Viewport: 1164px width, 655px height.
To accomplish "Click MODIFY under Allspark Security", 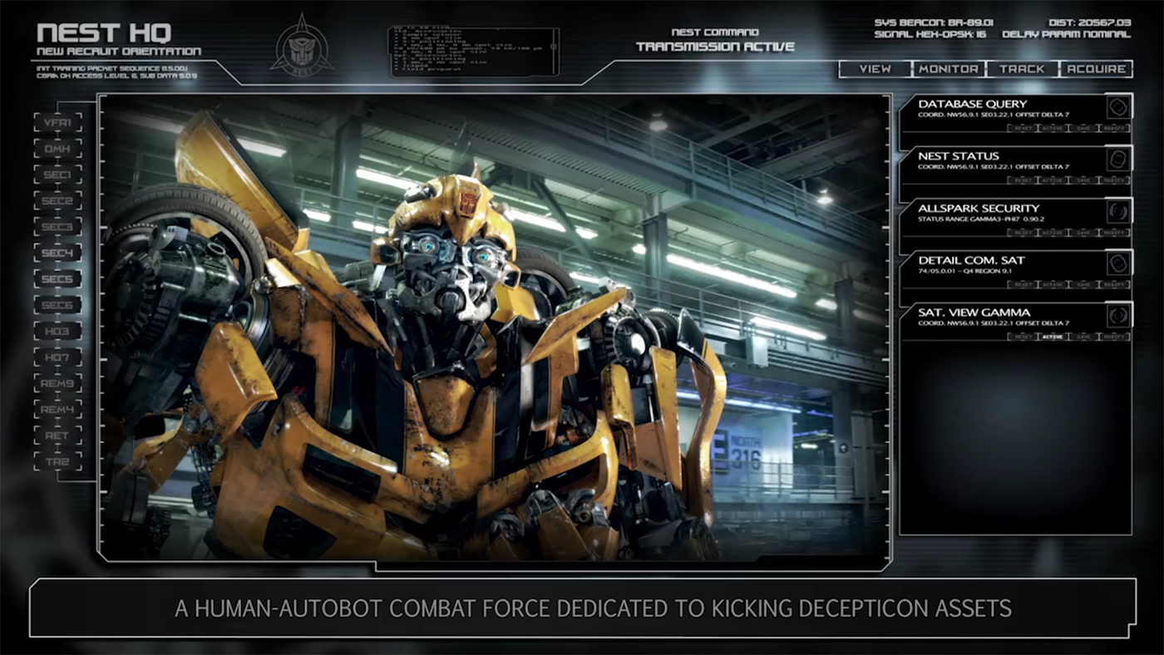I will [x=1113, y=233].
